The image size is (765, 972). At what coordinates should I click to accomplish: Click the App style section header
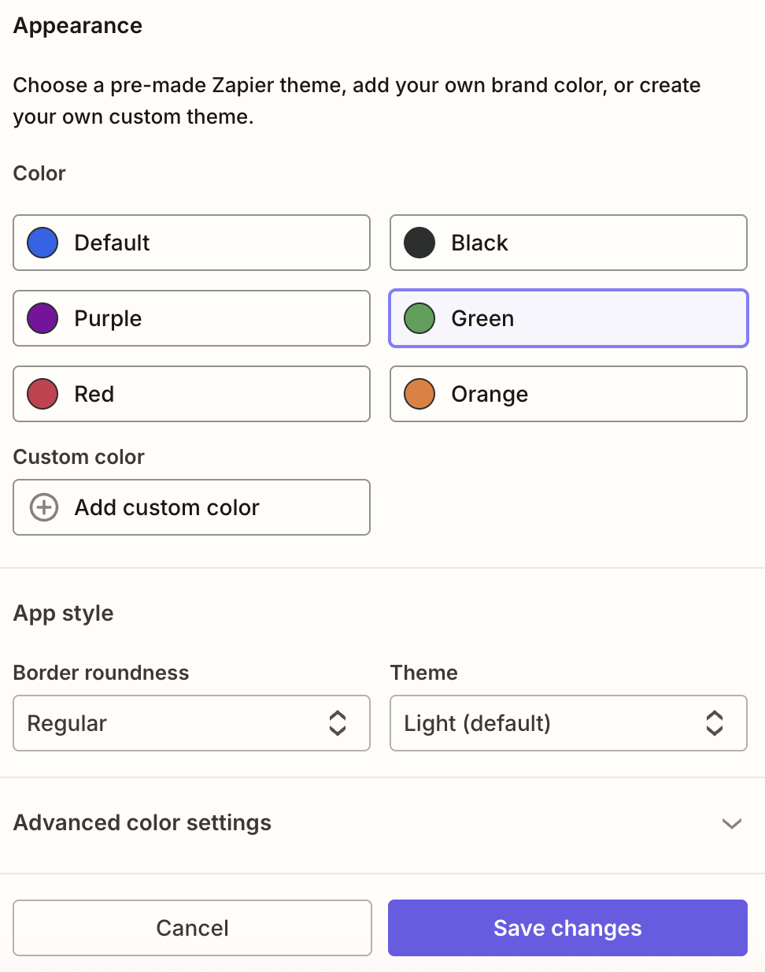click(x=63, y=614)
